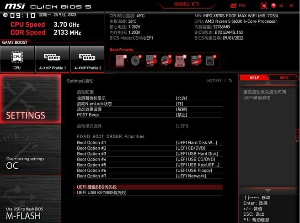This screenshot has height=223, width=300.
Task: Click the back arrow icon next to HOT KEY
Action: (230, 81)
